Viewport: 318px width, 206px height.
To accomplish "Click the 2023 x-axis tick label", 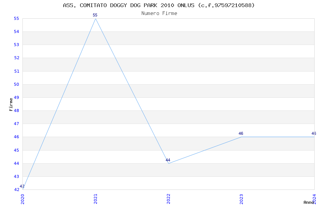I will [x=241, y=199].
